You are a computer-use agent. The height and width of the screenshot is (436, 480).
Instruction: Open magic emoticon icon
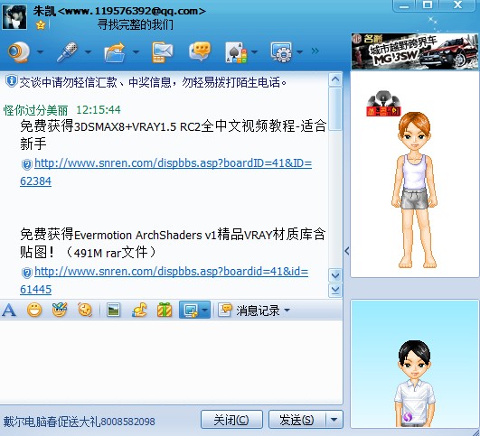(60, 310)
